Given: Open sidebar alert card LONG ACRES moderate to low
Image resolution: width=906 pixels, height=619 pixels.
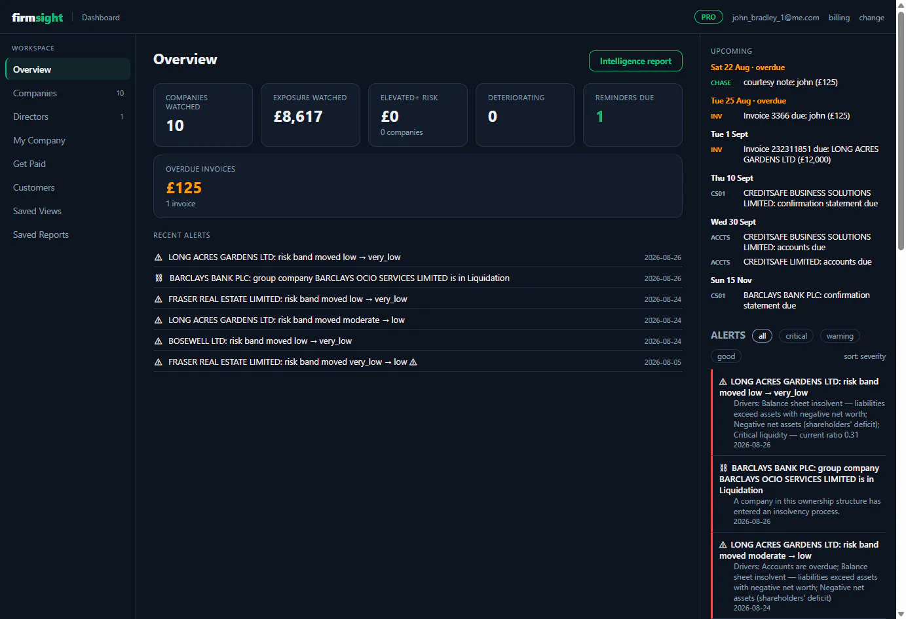Looking at the screenshot, I should [x=799, y=576].
